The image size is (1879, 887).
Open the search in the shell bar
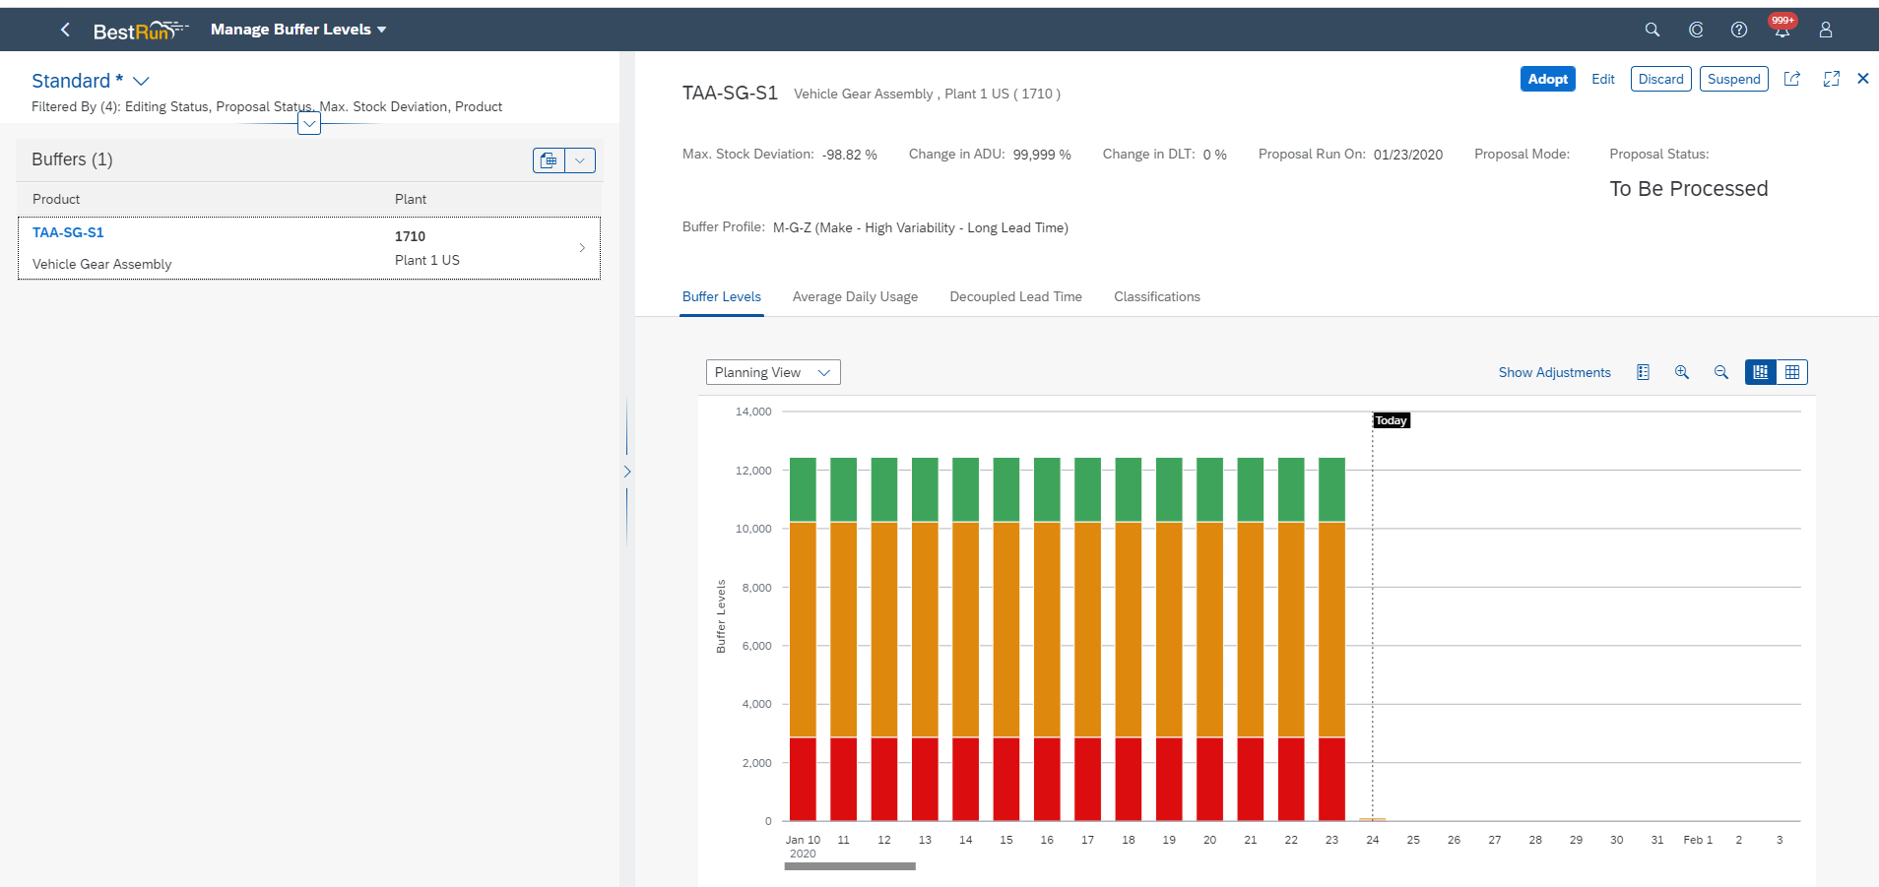[1652, 29]
